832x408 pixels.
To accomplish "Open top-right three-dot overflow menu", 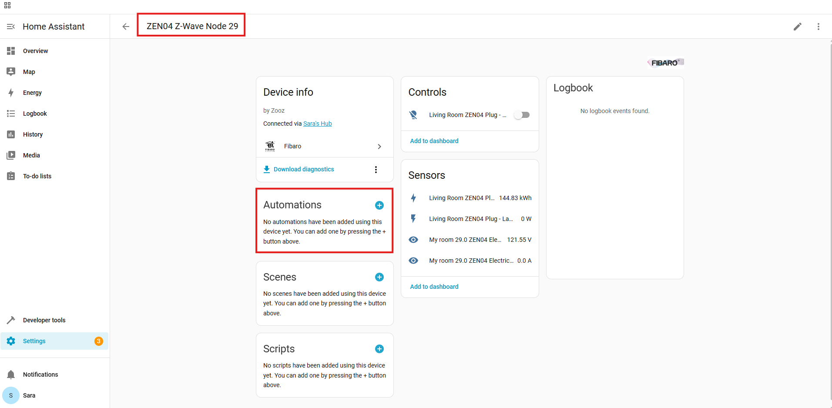I will 818,27.
